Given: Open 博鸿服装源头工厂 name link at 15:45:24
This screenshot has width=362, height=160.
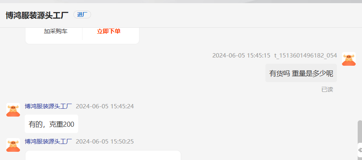Looking at the screenshot, I should click(48, 106).
